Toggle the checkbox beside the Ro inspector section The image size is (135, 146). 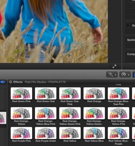coord(128,26)
